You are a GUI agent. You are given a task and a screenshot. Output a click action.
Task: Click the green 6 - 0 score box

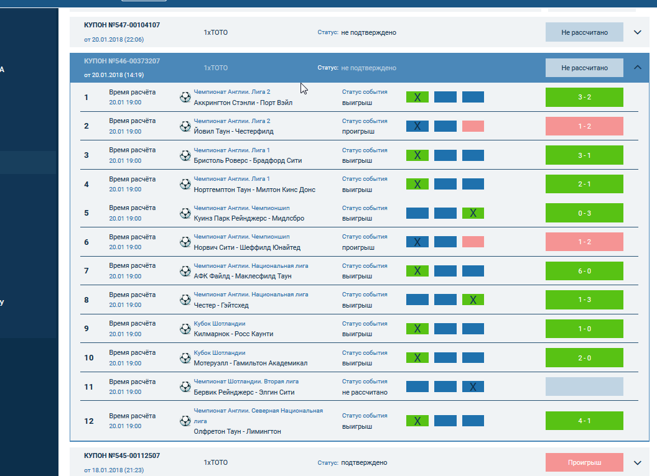tap(584, 271)
